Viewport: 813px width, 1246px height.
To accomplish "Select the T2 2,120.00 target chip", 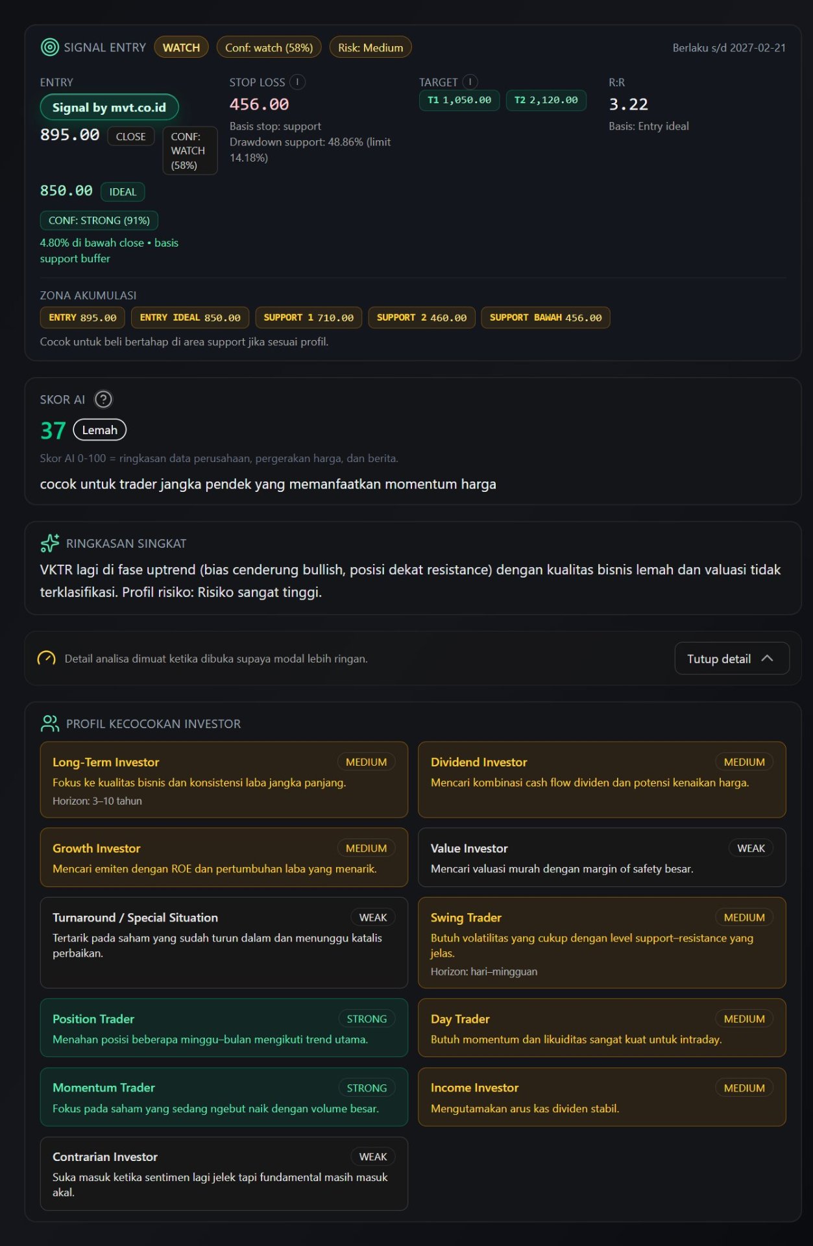I will click(546, 100).
